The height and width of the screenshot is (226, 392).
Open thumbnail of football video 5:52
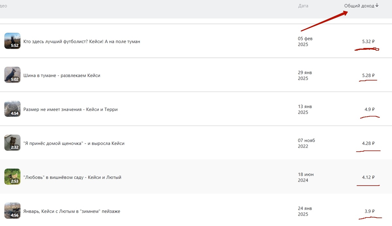click(x=12, y=41)
